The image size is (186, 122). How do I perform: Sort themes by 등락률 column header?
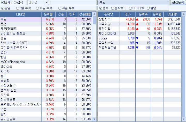pyautogui.click(x=48, y=14)
